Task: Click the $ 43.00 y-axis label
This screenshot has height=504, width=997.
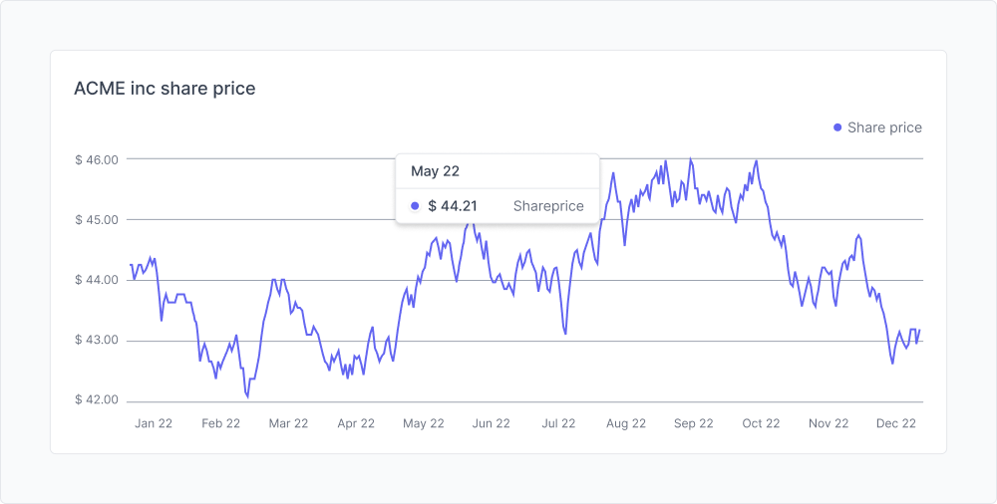Action: (x=97, y=341)
